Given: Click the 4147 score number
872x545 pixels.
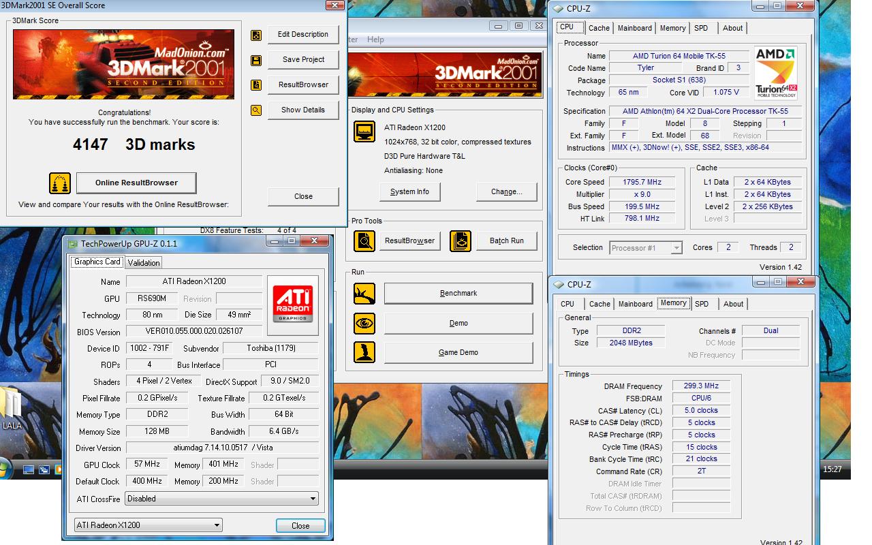Looking at the screenshot, I should (x=90, y=144).
